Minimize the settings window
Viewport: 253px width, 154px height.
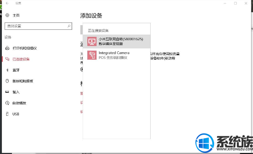tap(225, 3)
